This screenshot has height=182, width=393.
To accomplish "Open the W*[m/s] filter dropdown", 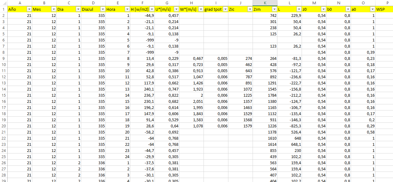I will [x=201, y=9].
